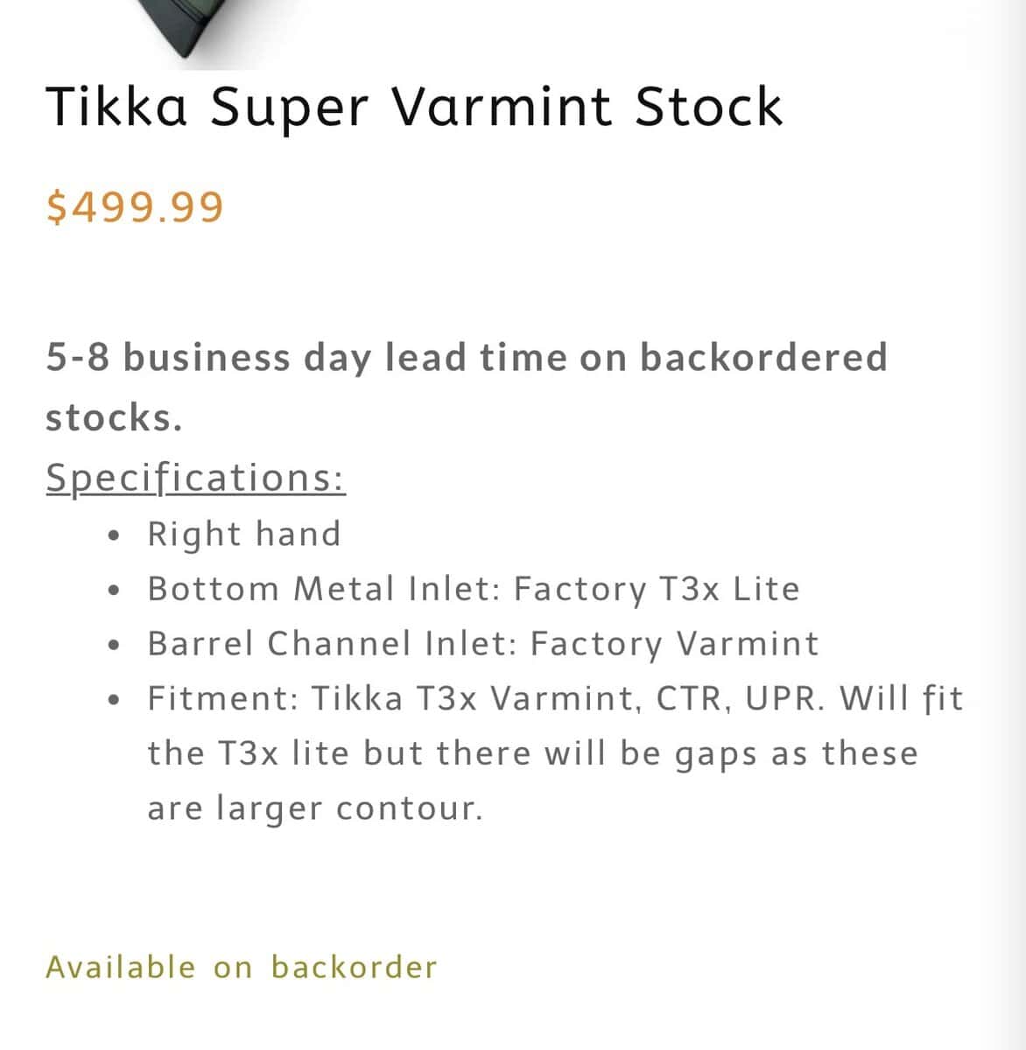Click the 5-8 business day lead time notice
Image resolution: width=1026 pixels, height=1050 pixels.
click(467, 358)
